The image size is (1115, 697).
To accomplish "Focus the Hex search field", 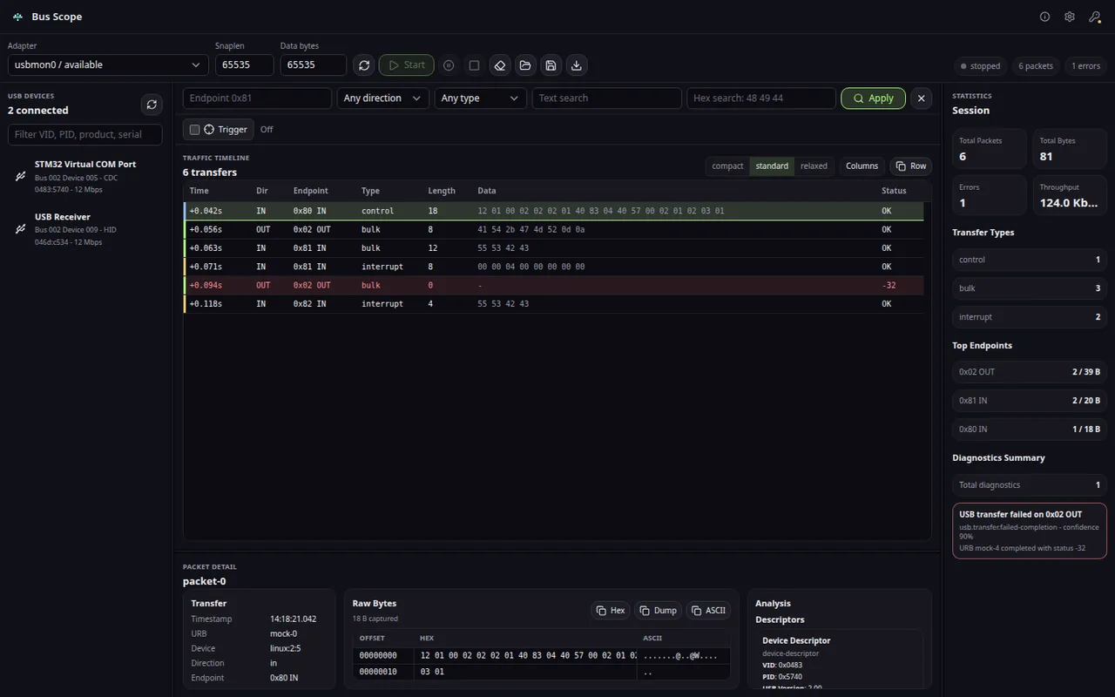I will pos(761,98).
